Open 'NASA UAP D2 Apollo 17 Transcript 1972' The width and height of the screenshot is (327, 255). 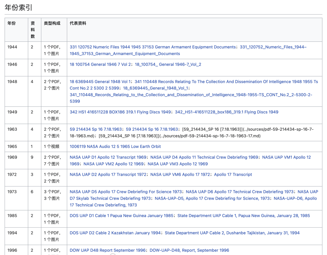108,175
